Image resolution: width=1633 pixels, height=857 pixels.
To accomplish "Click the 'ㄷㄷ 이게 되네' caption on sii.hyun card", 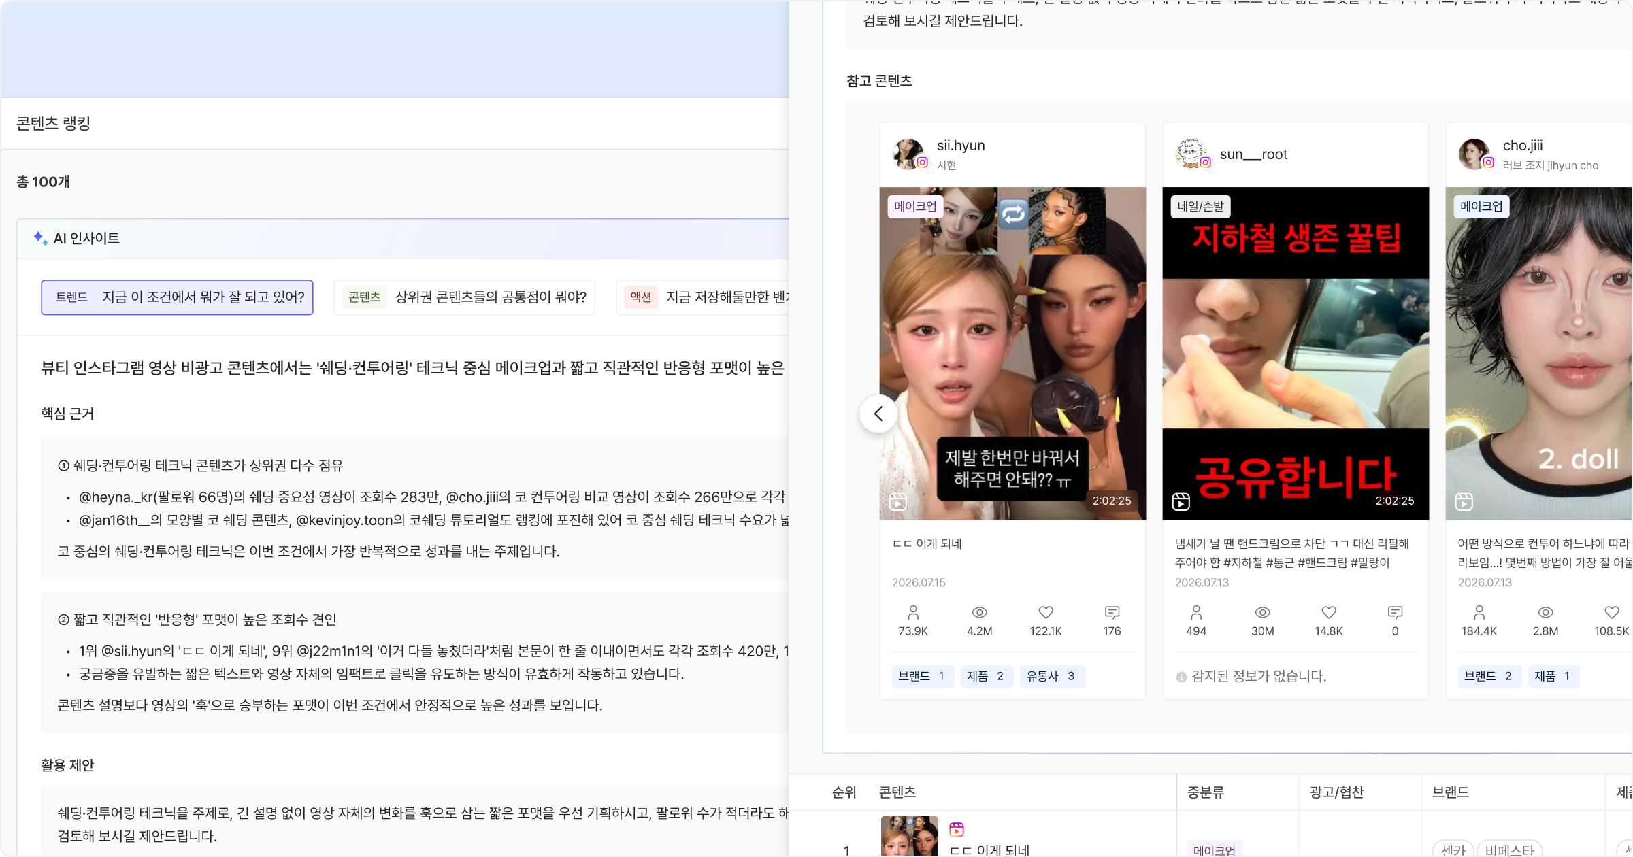I will (927, 543).
